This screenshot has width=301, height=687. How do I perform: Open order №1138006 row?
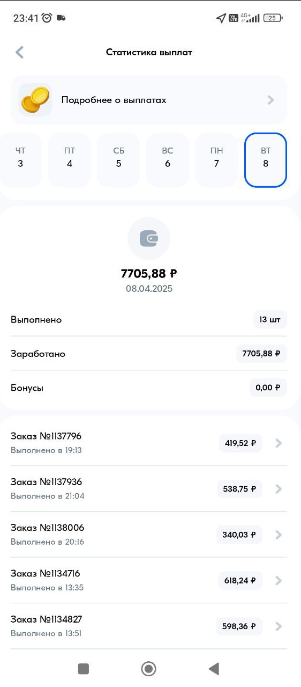click(x=149, y=535)
